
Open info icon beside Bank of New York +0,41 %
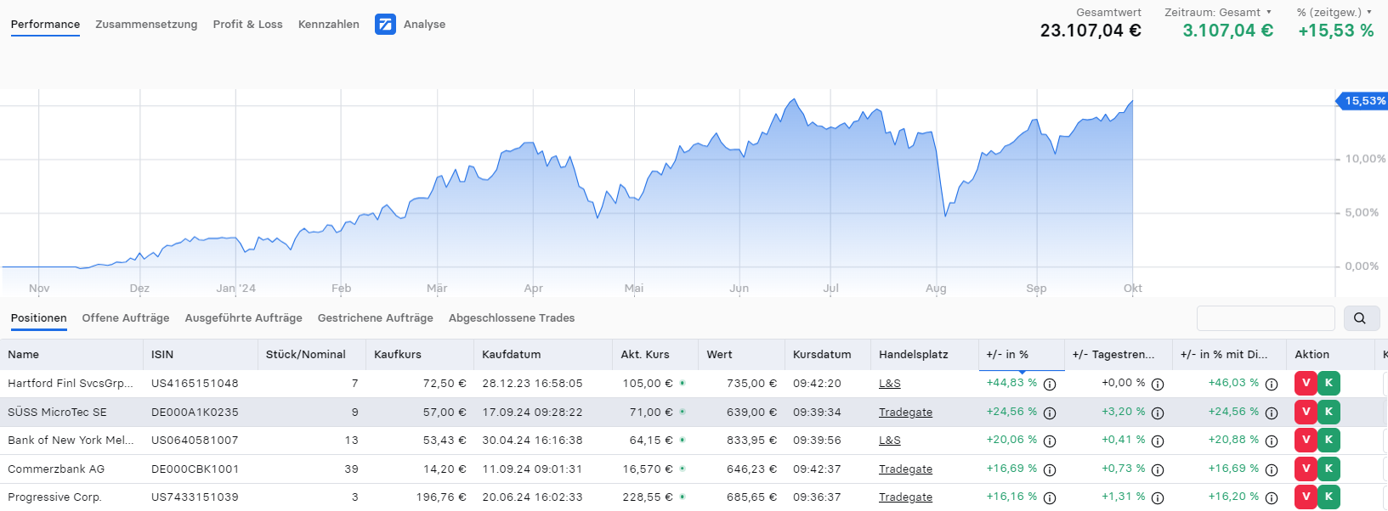[x=1158, y=441]
